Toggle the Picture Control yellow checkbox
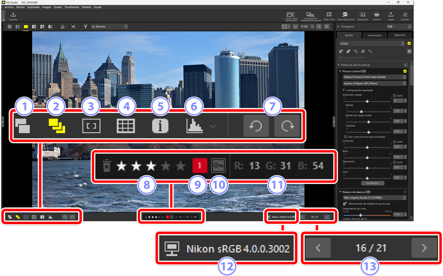The width and height of the screenshot is (443, 276). click(x=405, y=71)
